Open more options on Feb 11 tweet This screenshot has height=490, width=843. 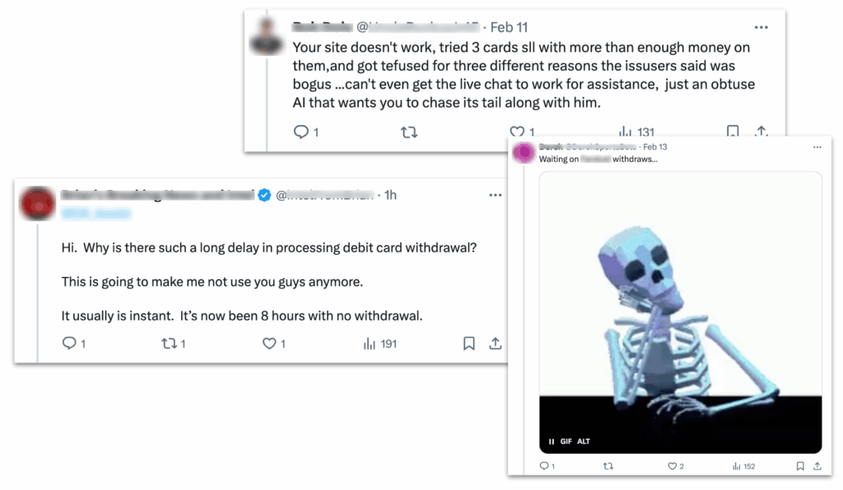click(x=761, y=27)
